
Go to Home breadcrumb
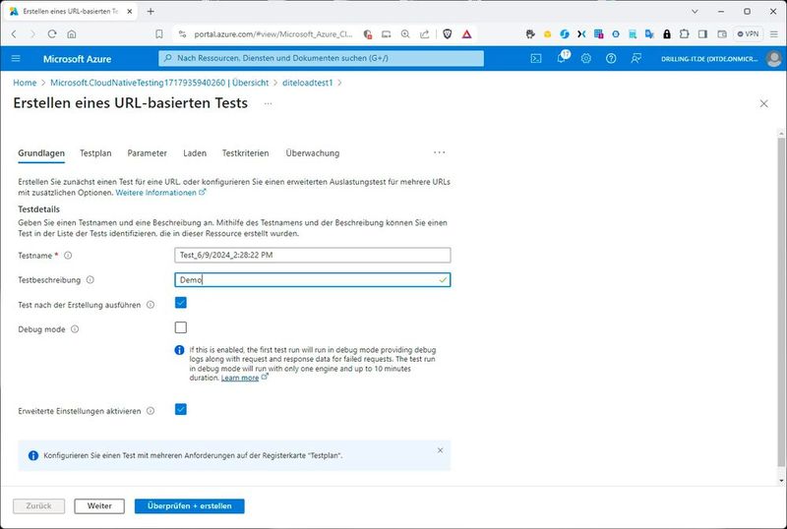click(x=25, y=83)
